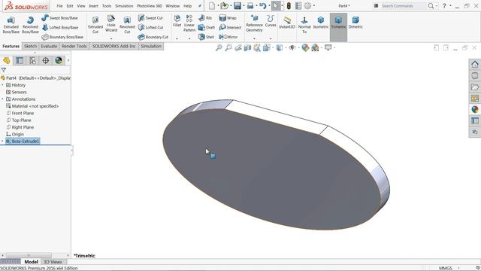Select the Intersect tool

click(230, 27)
